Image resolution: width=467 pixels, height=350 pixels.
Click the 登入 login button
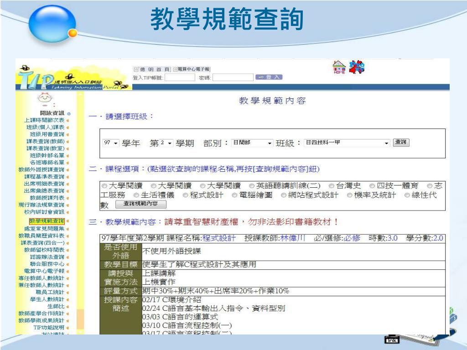point(269,77)
